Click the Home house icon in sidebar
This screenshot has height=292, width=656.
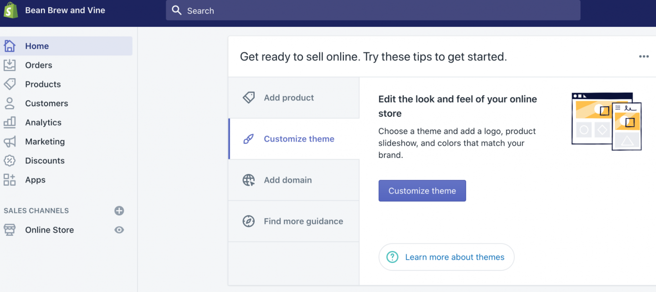10,46
